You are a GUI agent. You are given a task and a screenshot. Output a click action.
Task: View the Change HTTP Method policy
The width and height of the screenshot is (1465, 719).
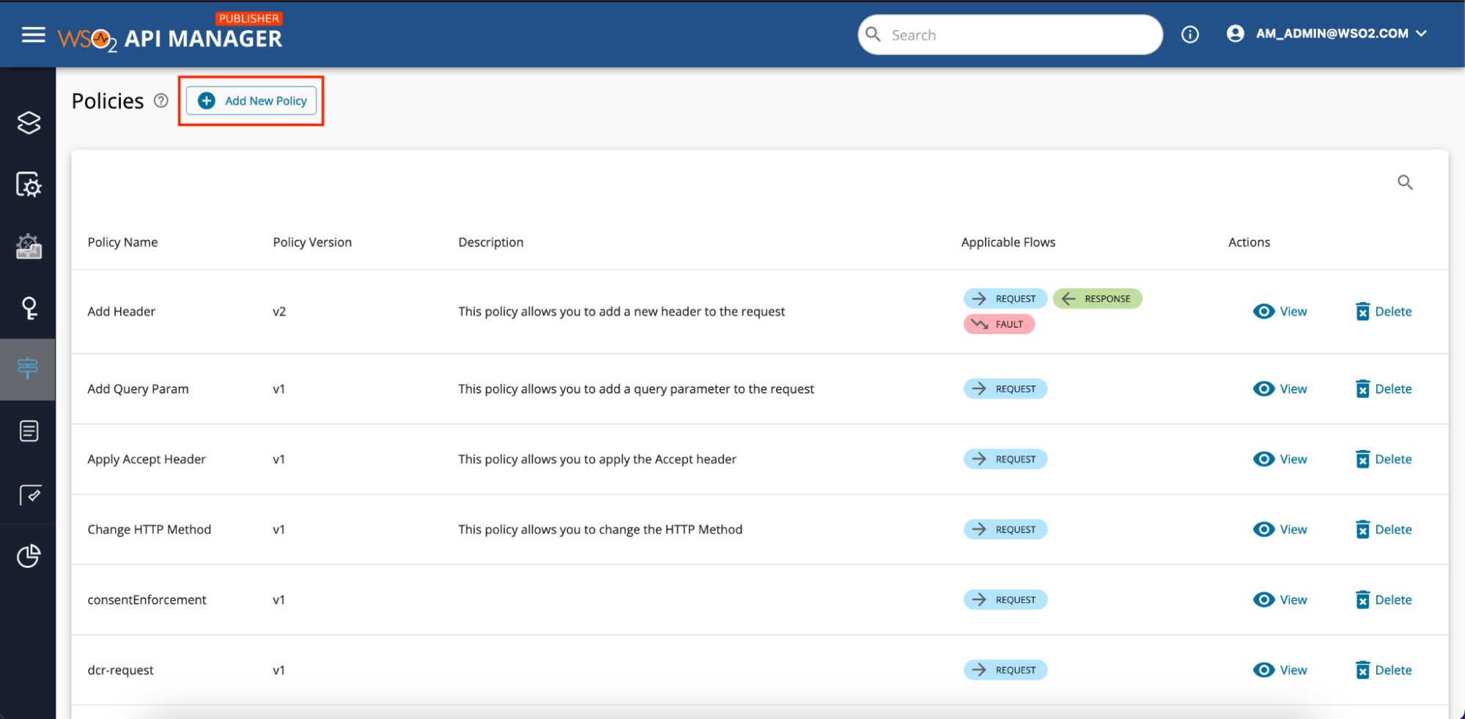[x=1280, y=530]
